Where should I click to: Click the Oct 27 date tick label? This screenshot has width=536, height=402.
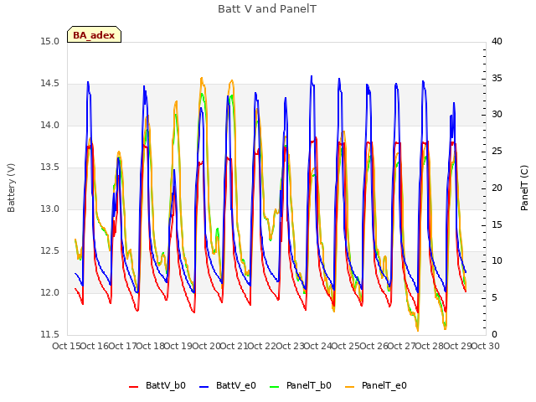(402, 347)
